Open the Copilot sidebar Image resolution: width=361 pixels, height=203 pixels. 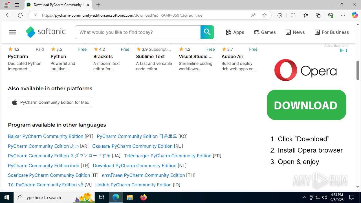pos(355,15)
